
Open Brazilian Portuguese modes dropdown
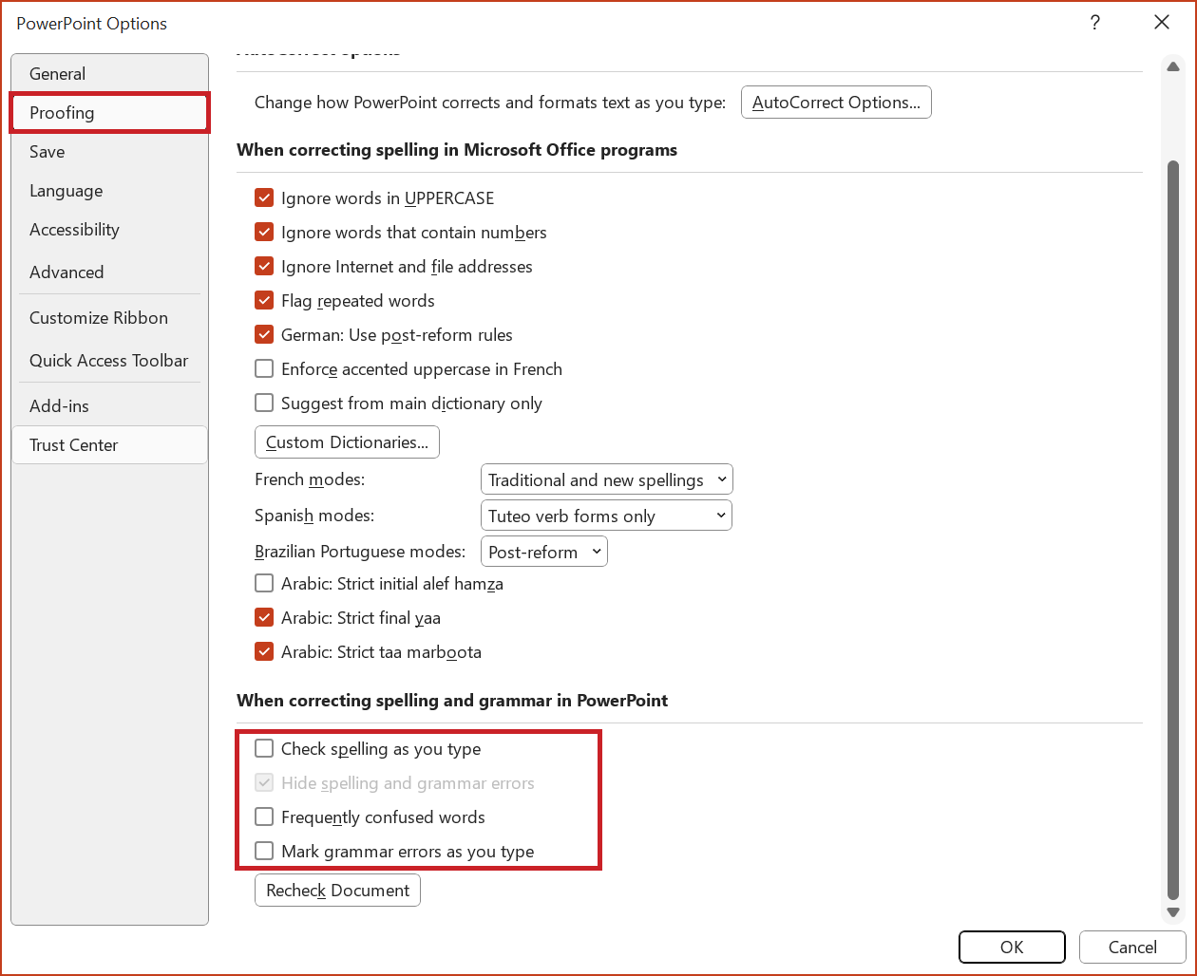click(544, 552)
